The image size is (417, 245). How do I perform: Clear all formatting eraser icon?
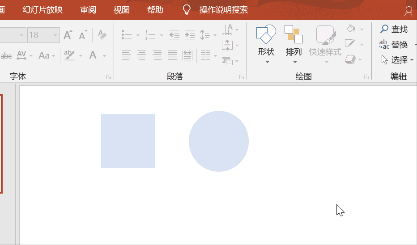pos(102,35)
